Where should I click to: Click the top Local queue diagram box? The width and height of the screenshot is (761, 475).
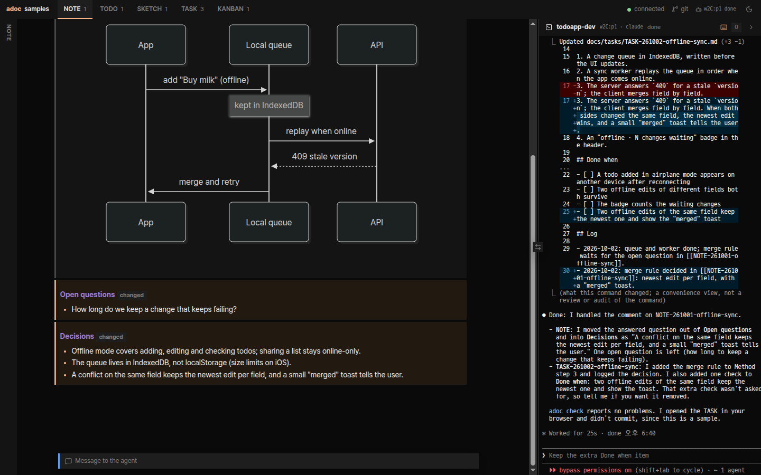pos(269,45)
